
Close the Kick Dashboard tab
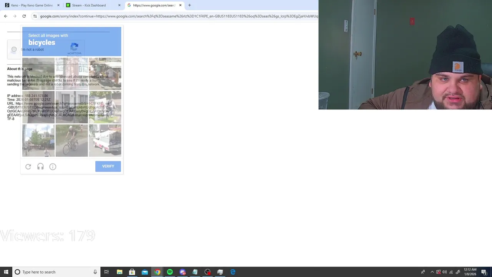[x=119, y=5]
